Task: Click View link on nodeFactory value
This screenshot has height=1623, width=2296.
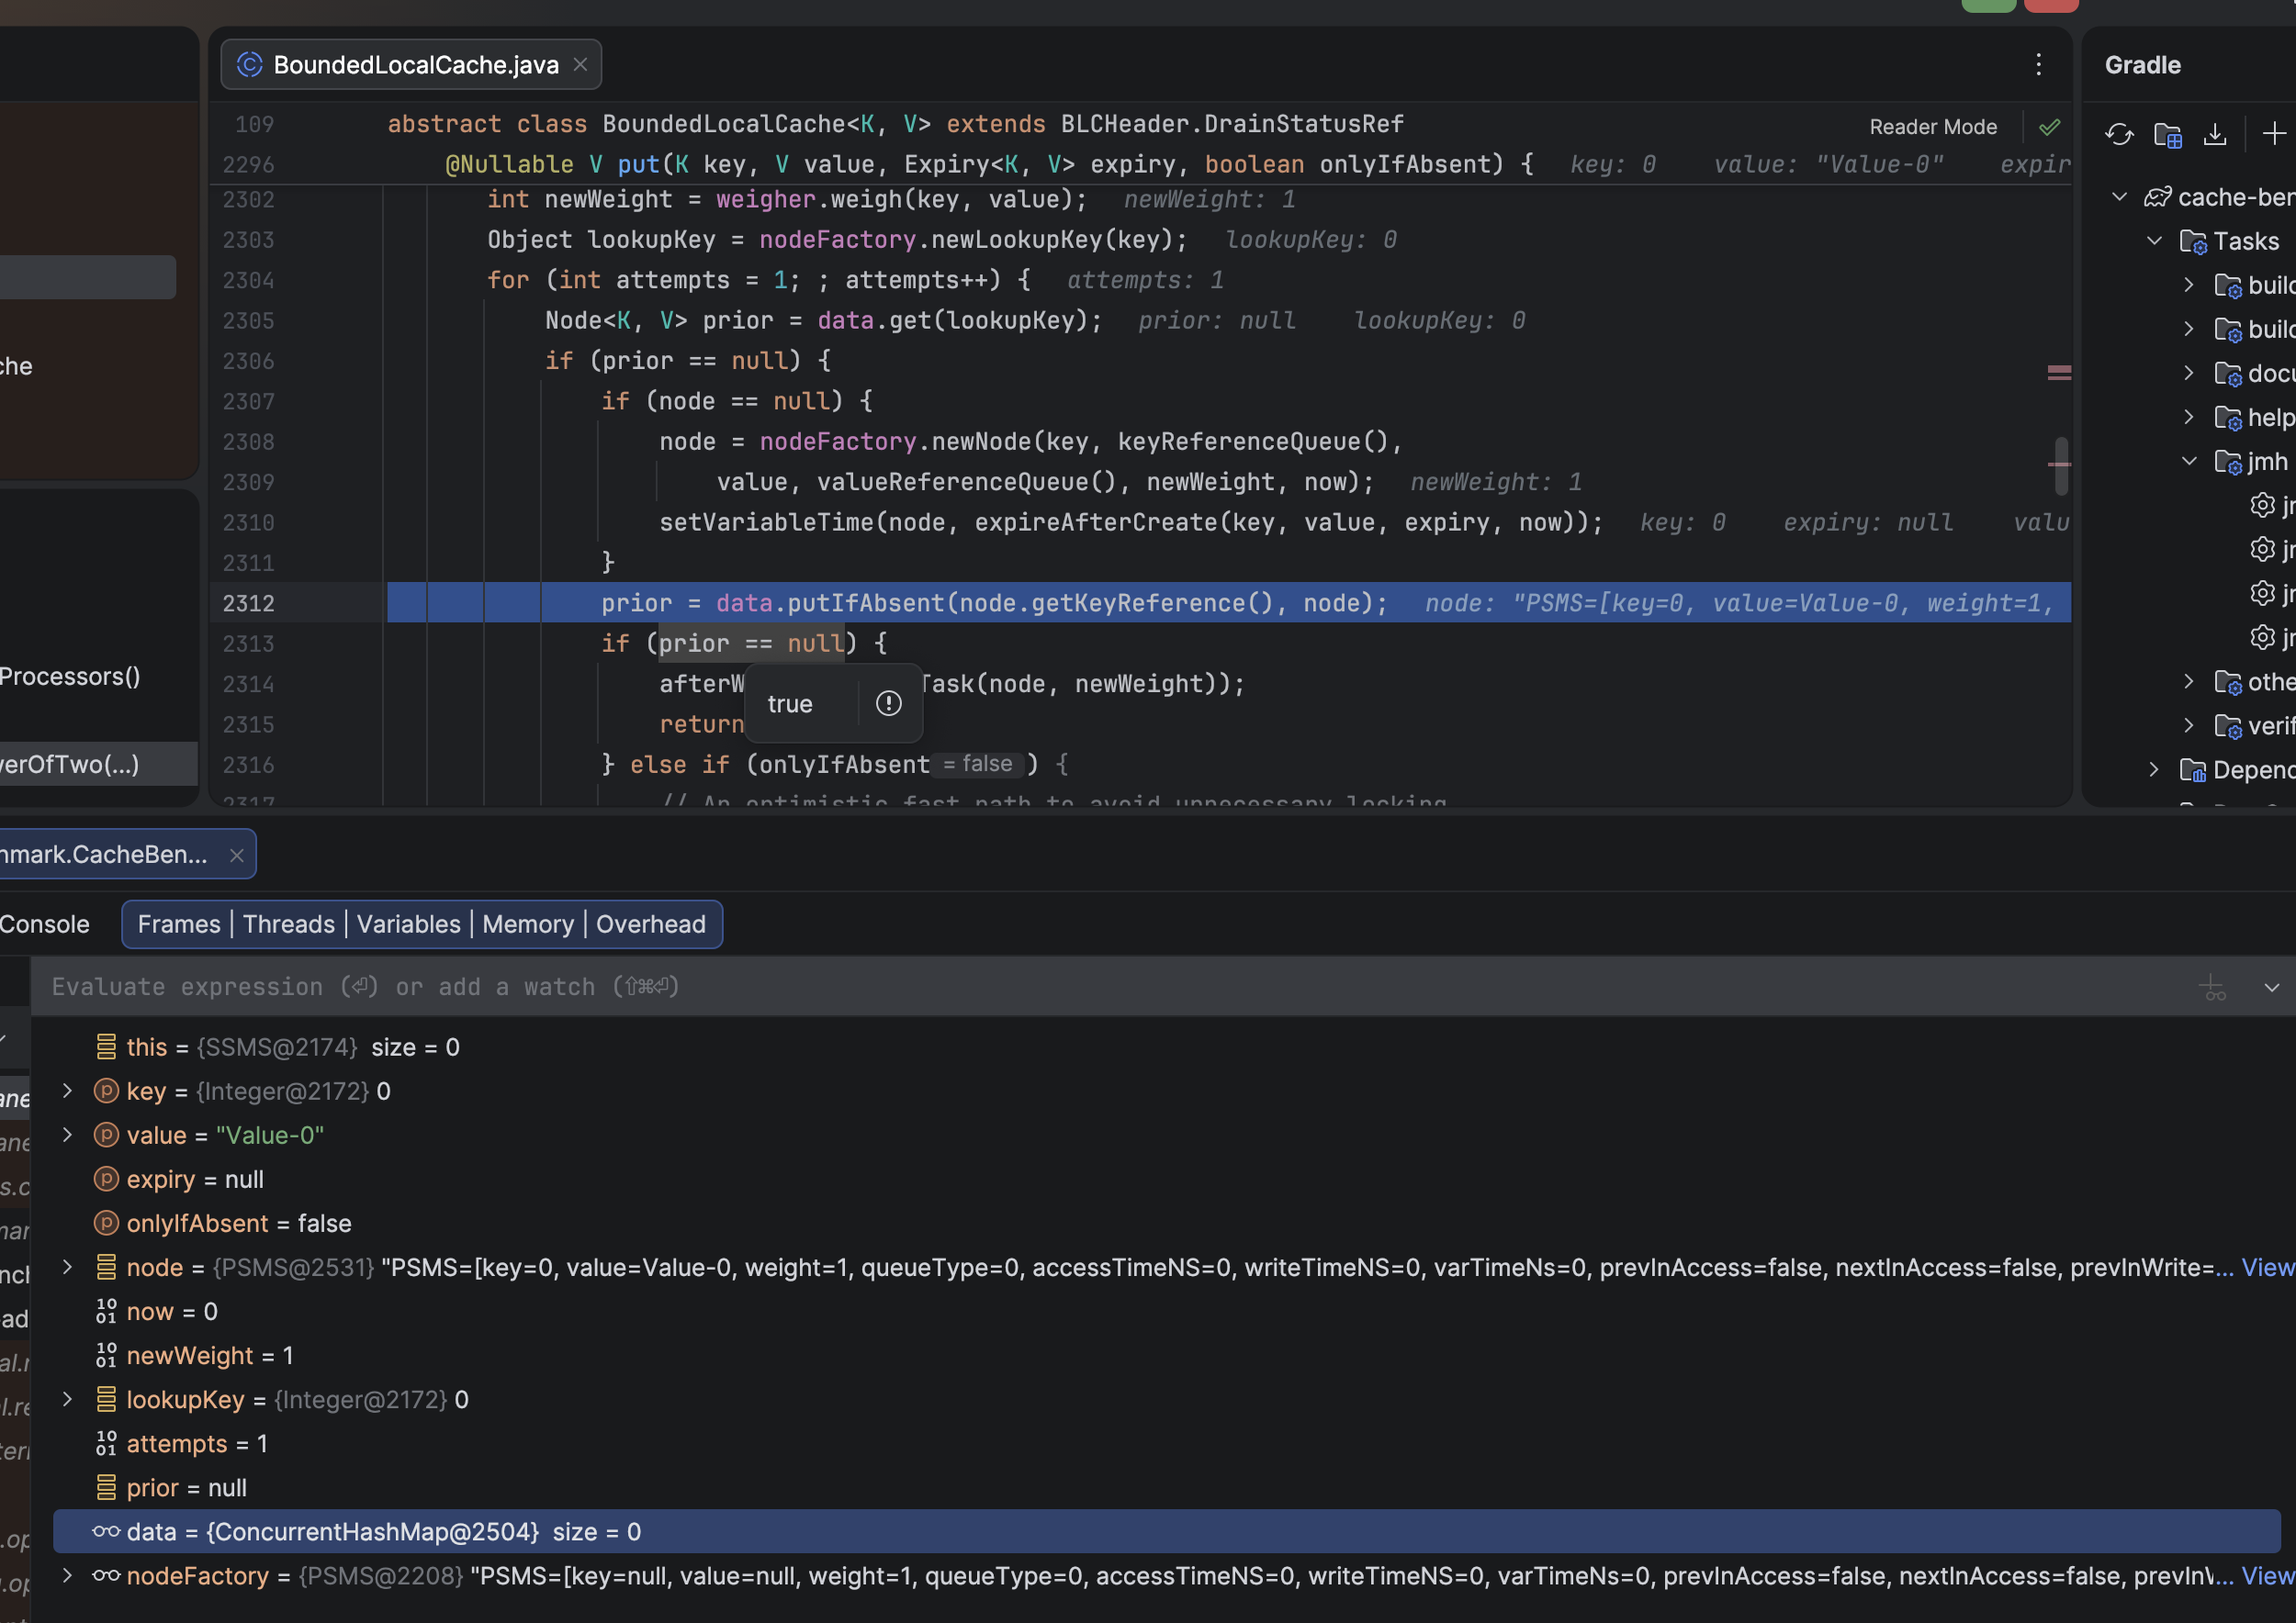Action: point(2267,1576)
